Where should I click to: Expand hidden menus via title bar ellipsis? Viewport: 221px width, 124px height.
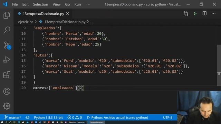click(88, 4)
